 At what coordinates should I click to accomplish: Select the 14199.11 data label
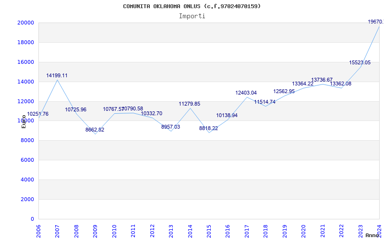pyautogui.click(x=57, y=75)
